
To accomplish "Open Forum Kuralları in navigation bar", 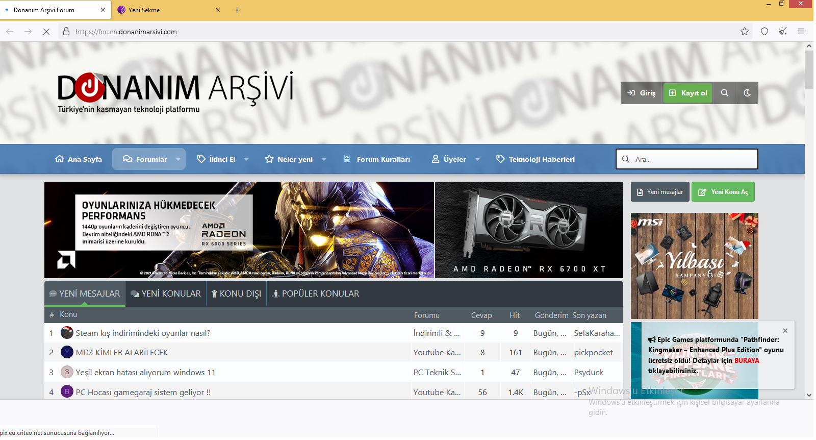I will coord(377,159).
